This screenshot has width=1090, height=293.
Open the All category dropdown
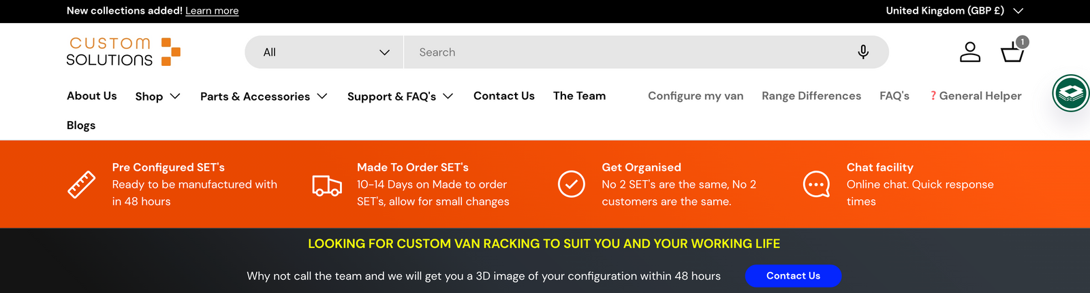tap(324, 52)
